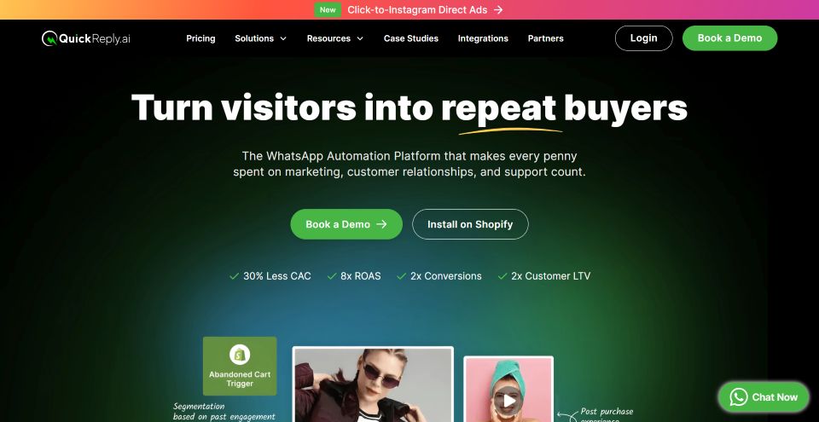The height and width of the screenshot is (422, 819).
Task: Click Install on Shopify
Action: pos(470,224)
